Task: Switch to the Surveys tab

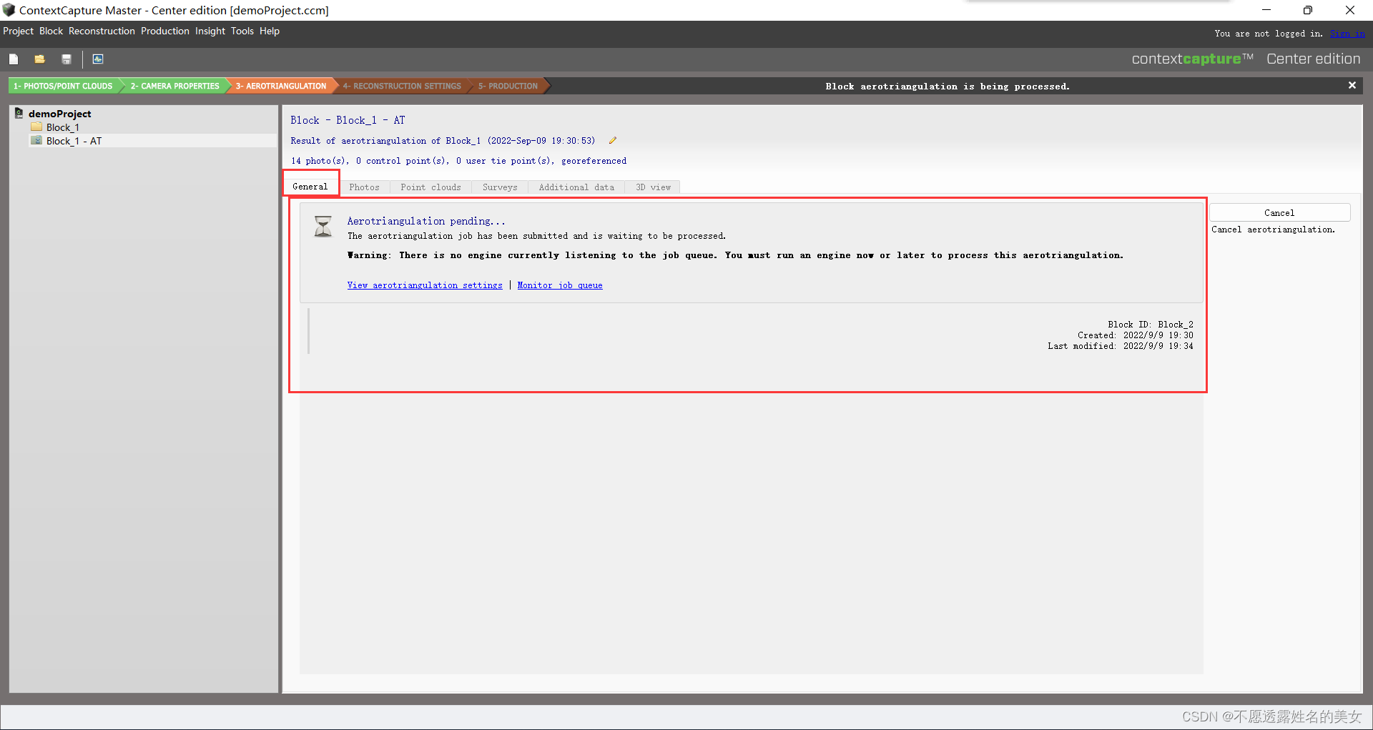Action: 500,187
